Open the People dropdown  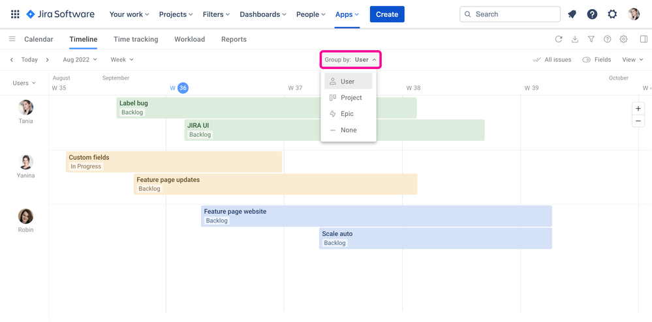click(311, 14)
